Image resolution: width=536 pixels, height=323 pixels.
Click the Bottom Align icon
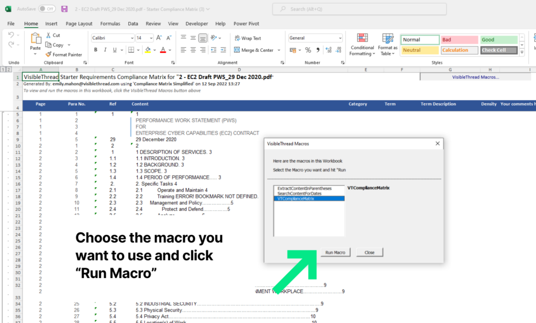203,38
